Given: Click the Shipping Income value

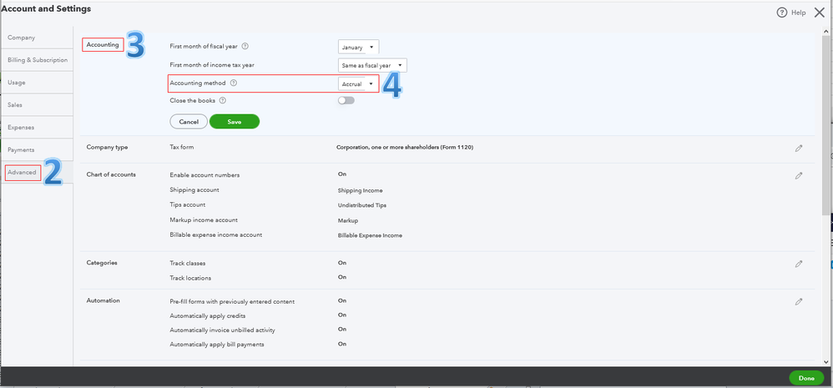Looking at the screenshot, I should [361, 190].
